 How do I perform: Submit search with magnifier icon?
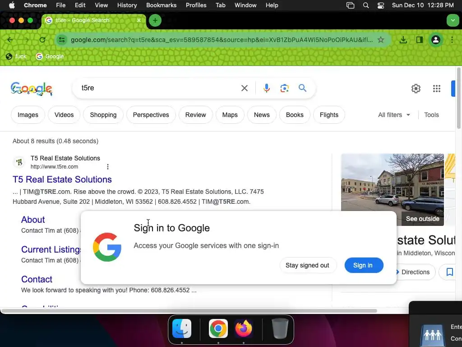click(302, 88)
